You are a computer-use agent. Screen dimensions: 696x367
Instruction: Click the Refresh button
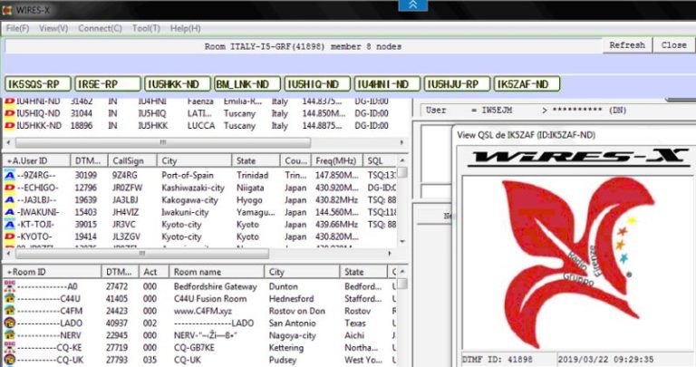(x=627, y=45)
